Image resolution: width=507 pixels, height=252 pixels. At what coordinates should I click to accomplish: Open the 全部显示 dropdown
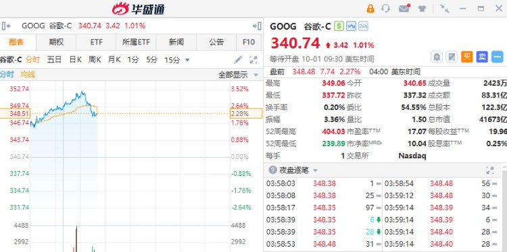pyautogui.click(x=239, y=75)
